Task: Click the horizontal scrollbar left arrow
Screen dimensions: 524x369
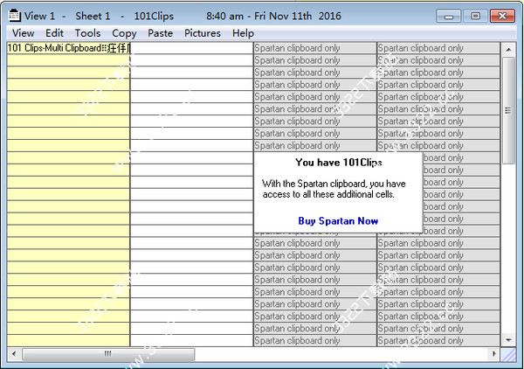Action: pos(14,353)
